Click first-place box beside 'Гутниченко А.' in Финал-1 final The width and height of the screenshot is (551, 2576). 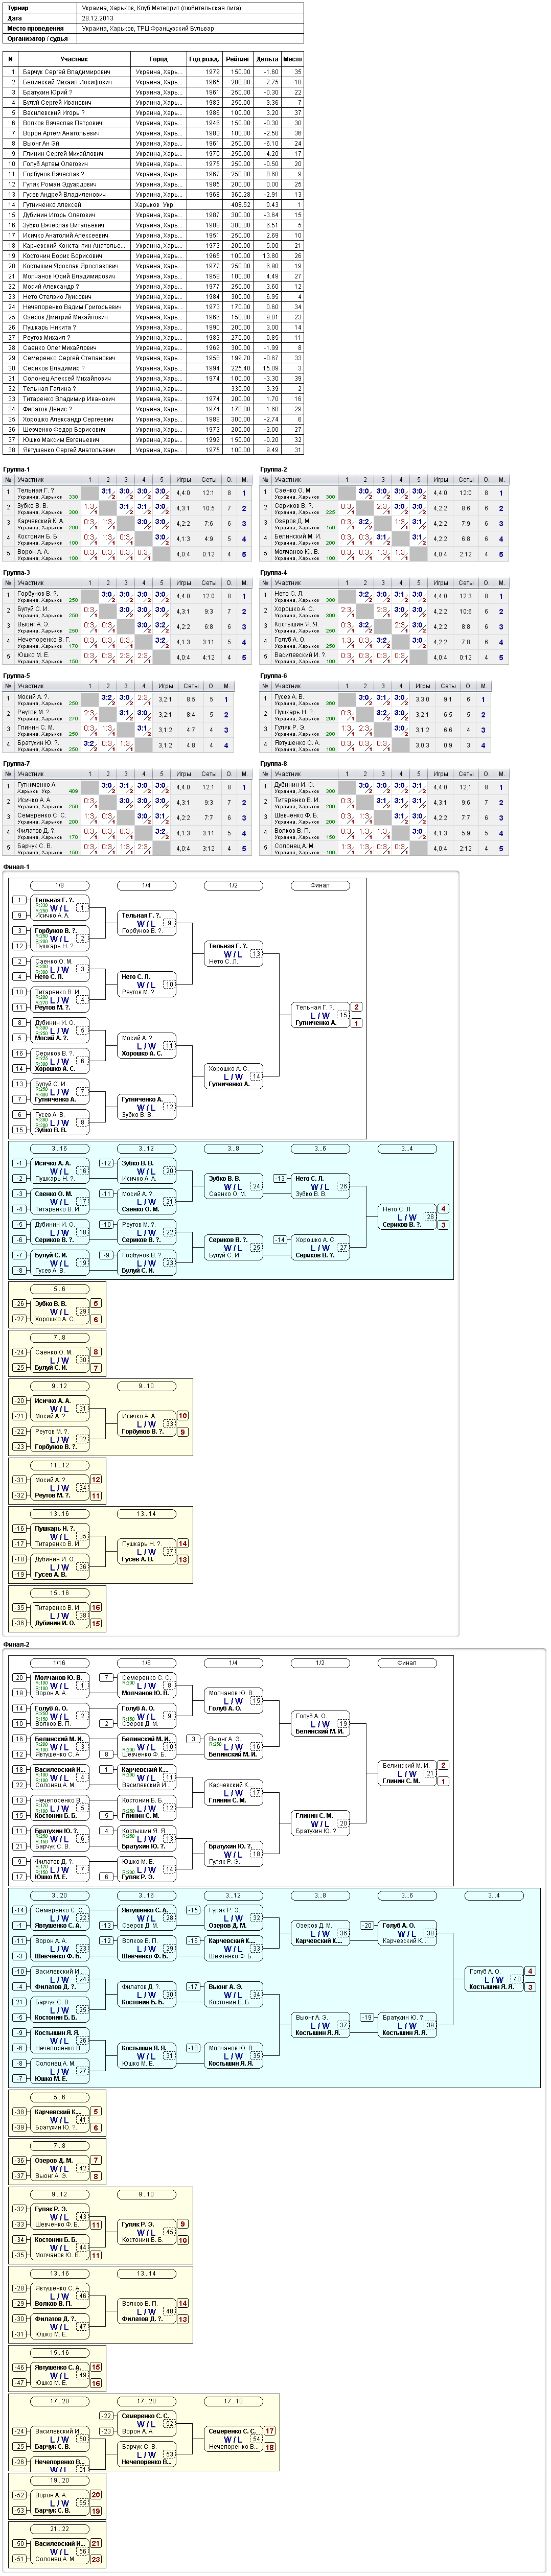[356, 1023]
